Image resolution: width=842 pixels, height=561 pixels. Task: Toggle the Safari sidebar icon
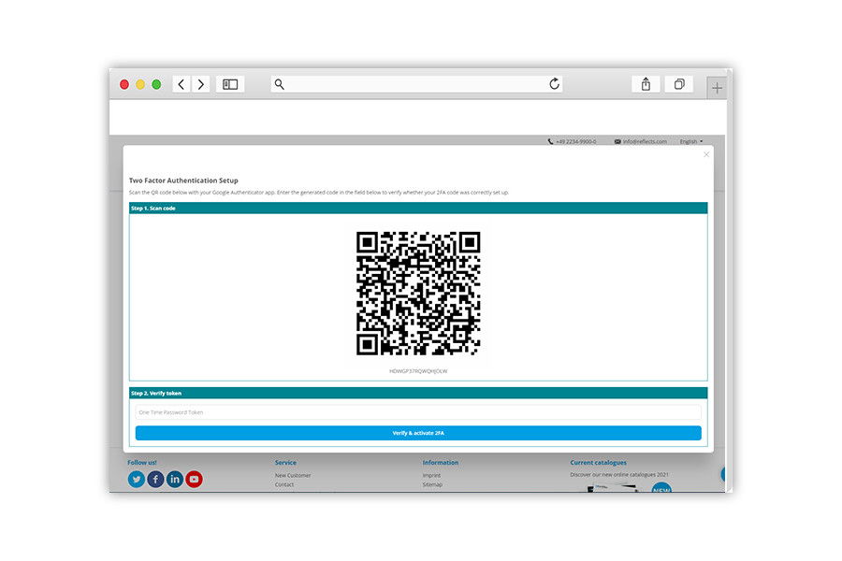229,83
